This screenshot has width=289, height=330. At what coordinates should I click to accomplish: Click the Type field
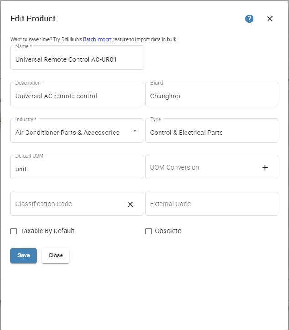[x=212, y=133]
